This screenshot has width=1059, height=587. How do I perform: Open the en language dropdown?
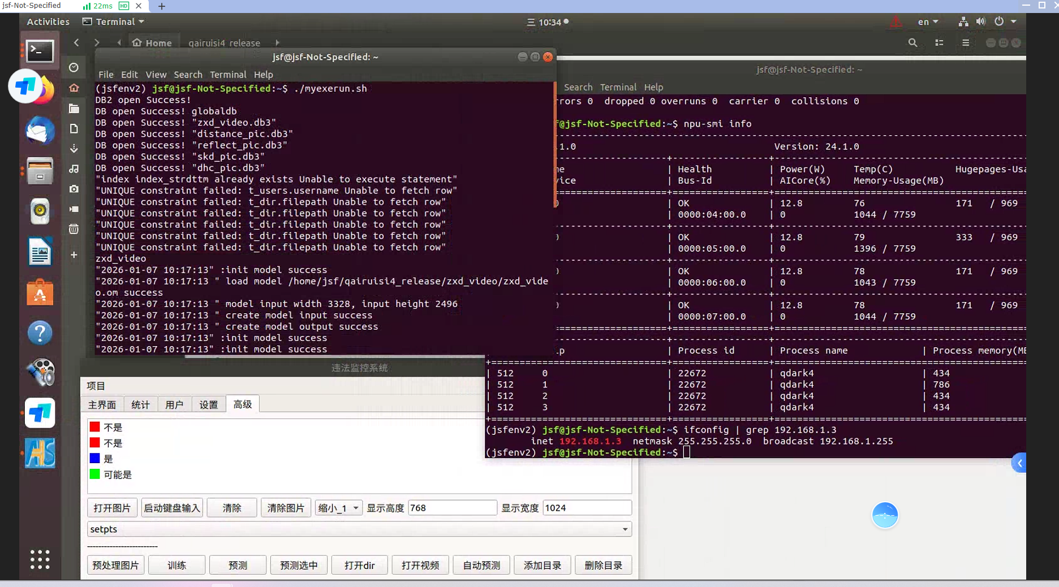(x=928, y=21)
